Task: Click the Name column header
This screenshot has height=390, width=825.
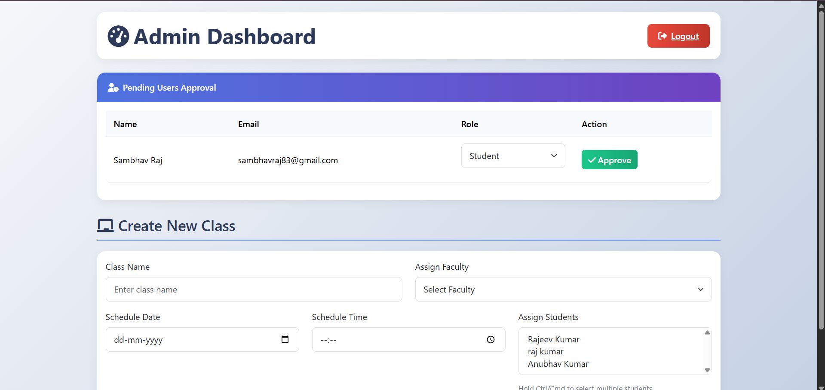Action: coord(125,124)
